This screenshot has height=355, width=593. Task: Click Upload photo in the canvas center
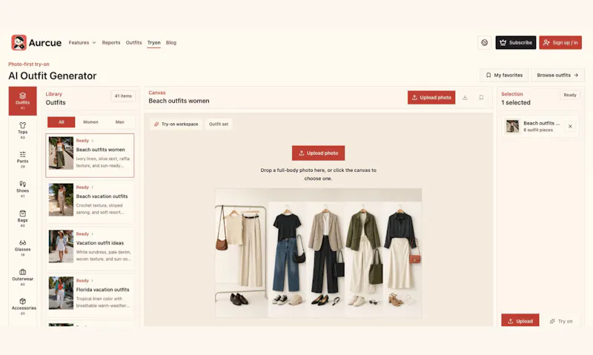(318, 153)
